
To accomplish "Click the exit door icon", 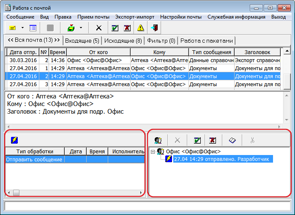I will 154,28.
